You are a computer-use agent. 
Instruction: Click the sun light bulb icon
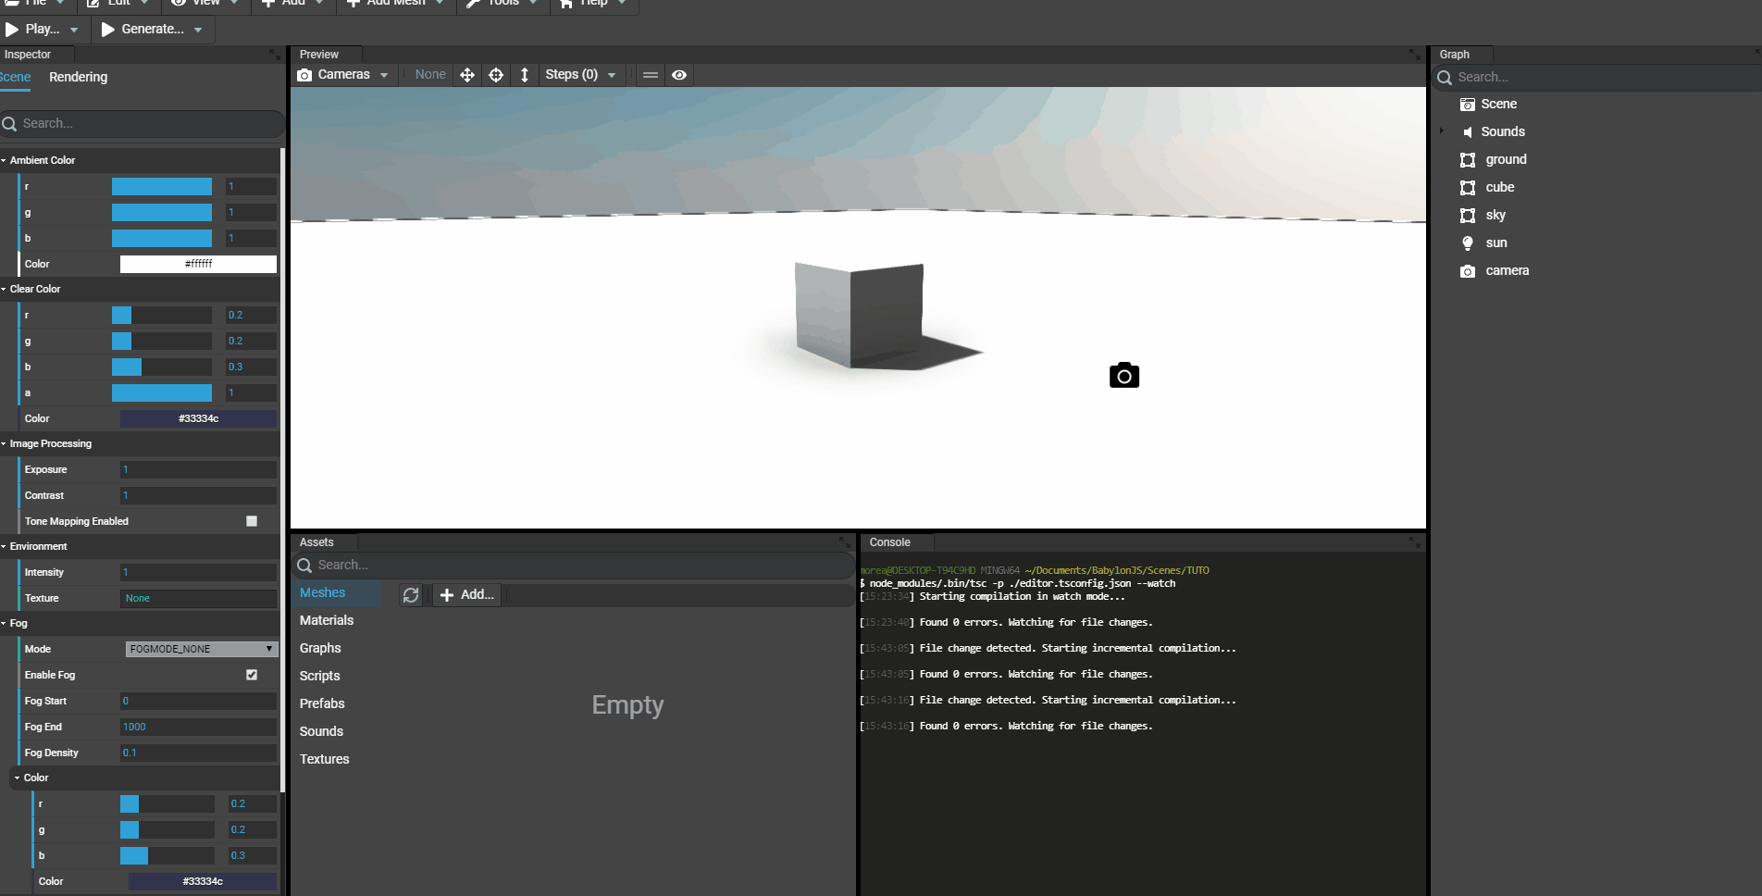point(1468,243)
